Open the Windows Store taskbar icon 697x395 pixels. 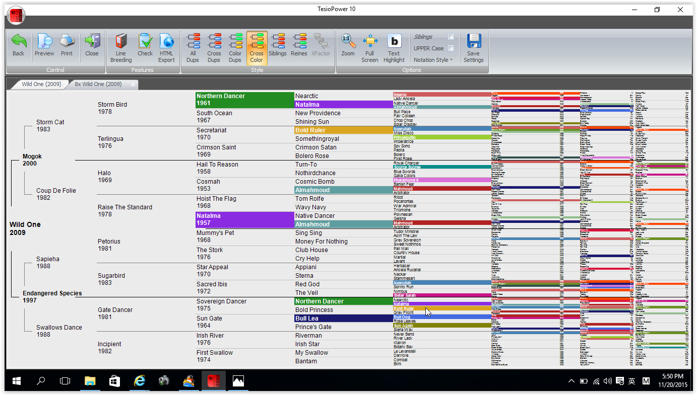pyautogui.click(x=114, y=381)
